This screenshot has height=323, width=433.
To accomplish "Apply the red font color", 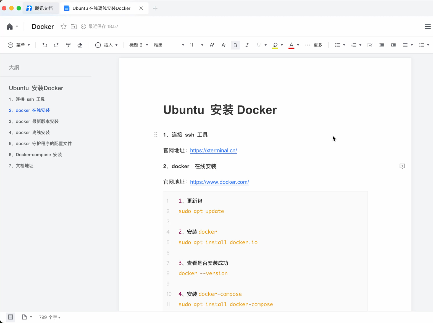I will 291,45.
